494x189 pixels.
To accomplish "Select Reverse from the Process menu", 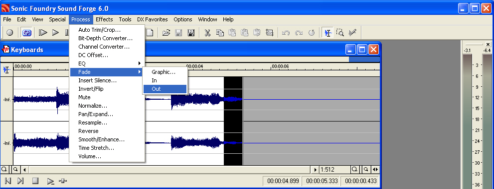I will 107,131.
